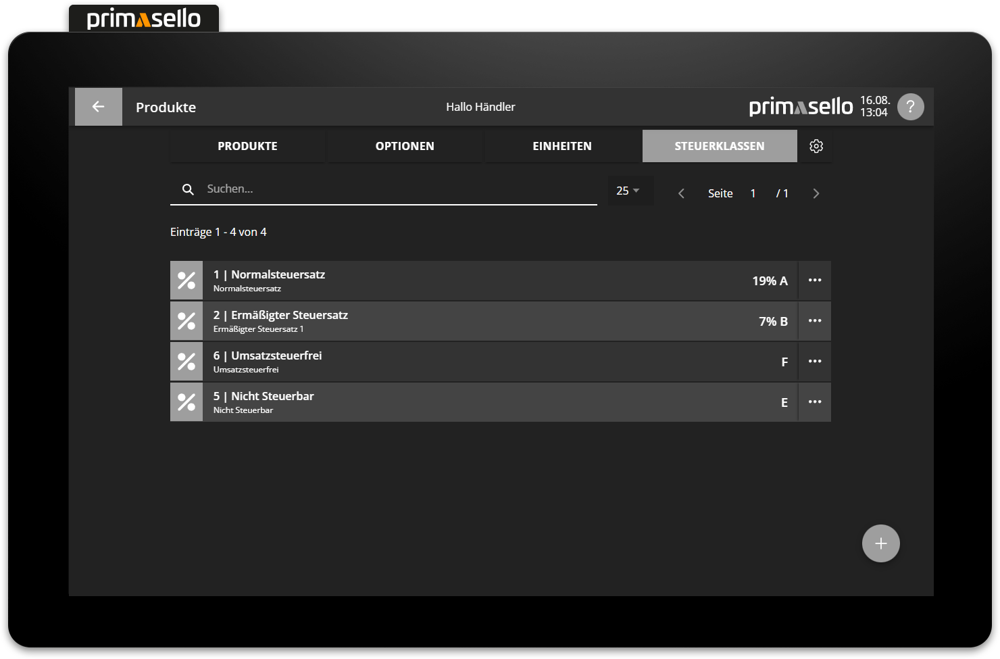1000x659 pixels.
Task: Open settings gear next to Steuerklassen
Action: click(x=816, y=146)
